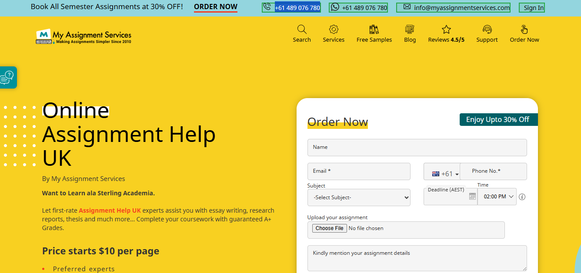Click the Support menu label
This screenshot has width=581, height=273.
[487, 40]
